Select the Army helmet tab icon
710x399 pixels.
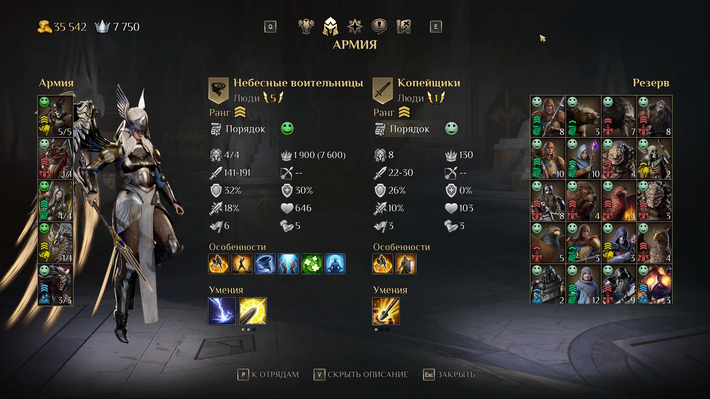click(x=330, y=27)
